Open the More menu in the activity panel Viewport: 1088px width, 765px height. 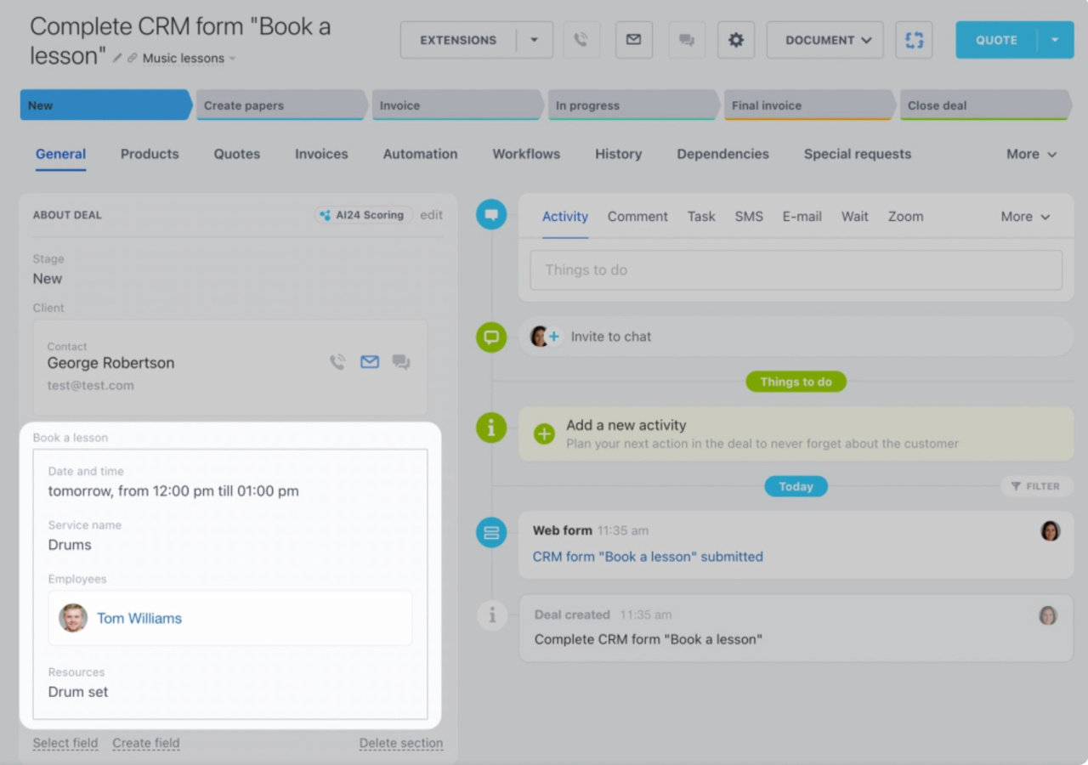(1025, 217)
